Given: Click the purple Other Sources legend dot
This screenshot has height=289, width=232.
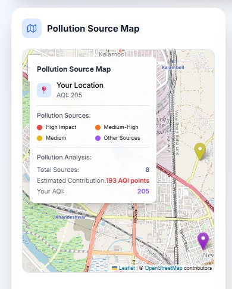Looking at the screenshot, I should [98, 138].
